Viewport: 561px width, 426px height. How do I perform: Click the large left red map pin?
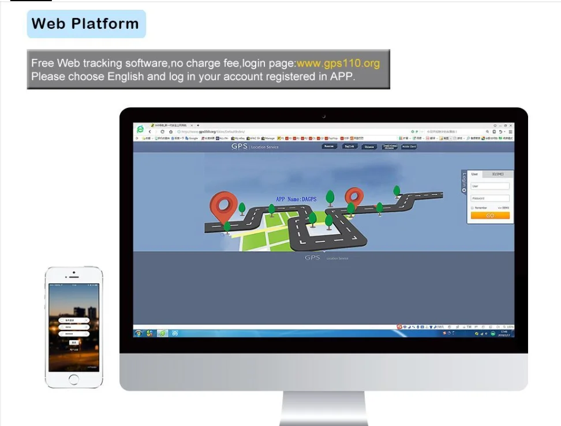223,207
